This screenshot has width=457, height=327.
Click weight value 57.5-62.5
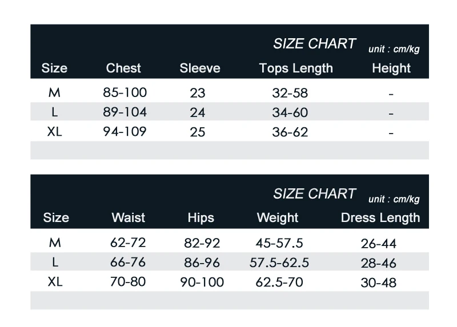click(x=279, y=263)
